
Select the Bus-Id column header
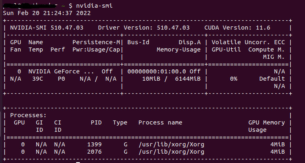tap(138, 42)
